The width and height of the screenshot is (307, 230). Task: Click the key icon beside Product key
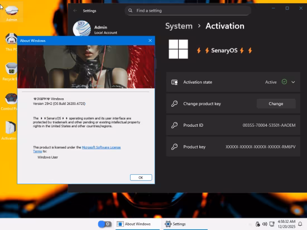click(x=175, y=147)
